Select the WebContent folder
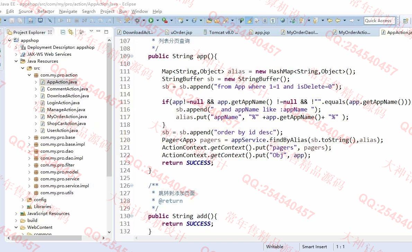Viewport: 412px width, 252px height. pyautogui.click(x=40, y=227)
